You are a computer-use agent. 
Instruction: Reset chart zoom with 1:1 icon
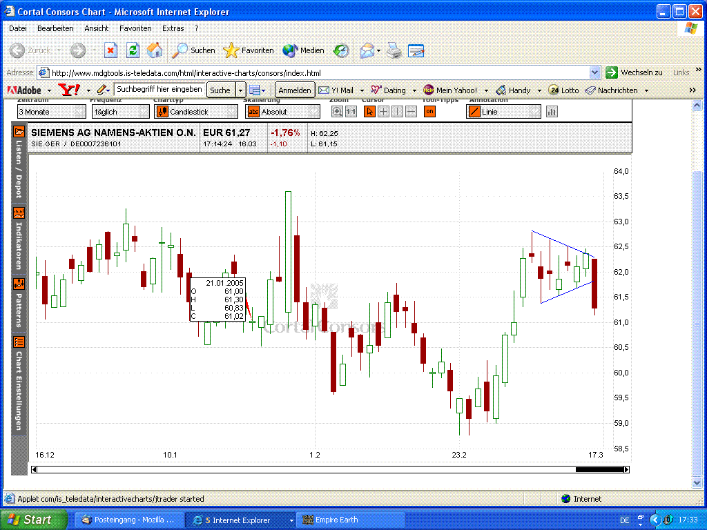pos(351,111)
